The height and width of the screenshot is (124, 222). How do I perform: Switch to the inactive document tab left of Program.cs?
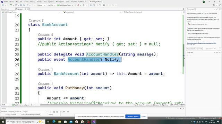pos(5,9)
